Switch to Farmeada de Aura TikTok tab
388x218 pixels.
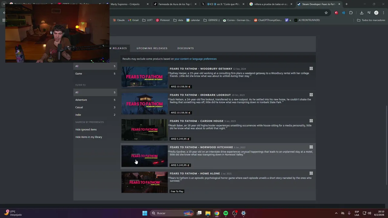[173, 4]
